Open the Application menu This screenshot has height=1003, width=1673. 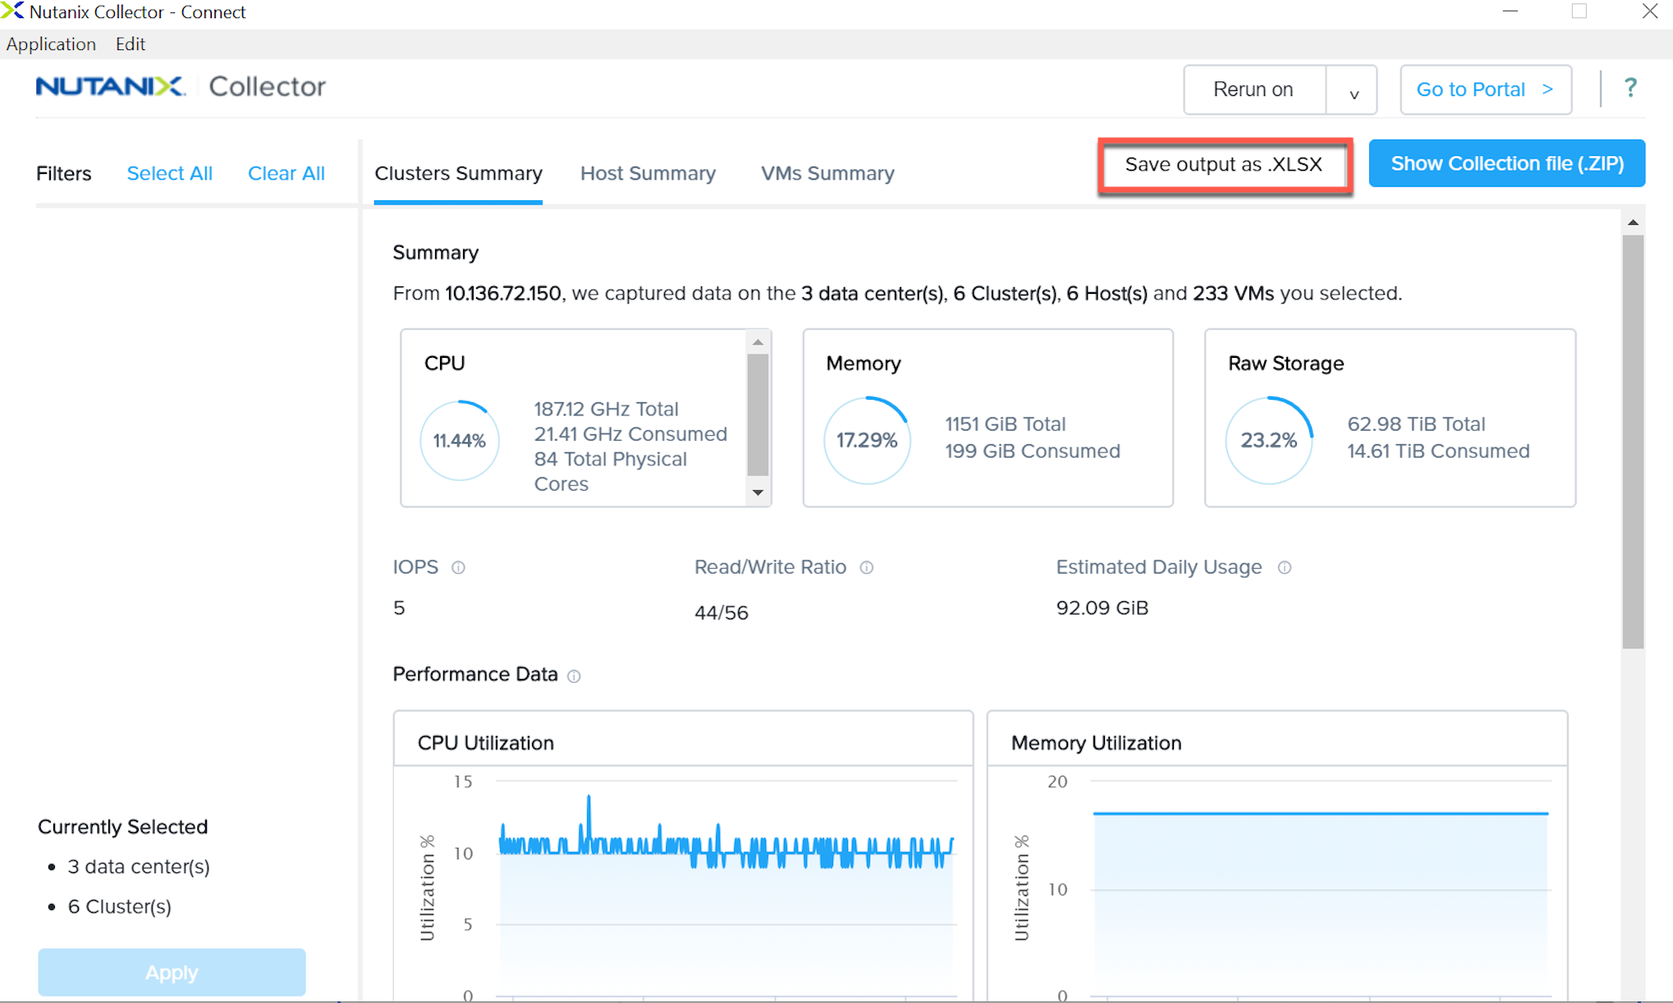[x=51, y=44]
